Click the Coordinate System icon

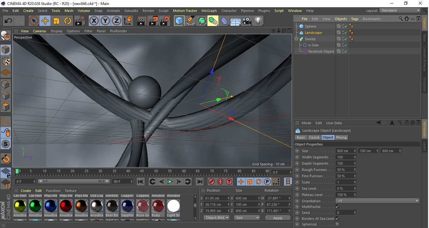pos(128,21)
